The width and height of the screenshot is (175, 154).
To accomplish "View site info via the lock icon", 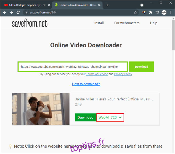I will 26,12.
